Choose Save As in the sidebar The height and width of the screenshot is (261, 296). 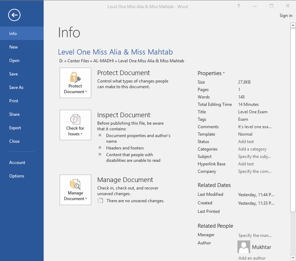(22, 87)
